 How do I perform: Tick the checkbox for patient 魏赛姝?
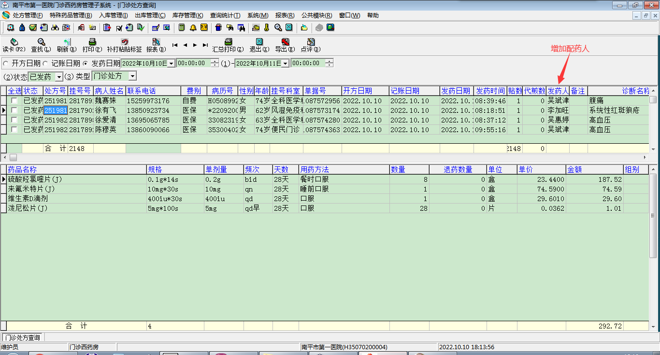(x=14, y=101)
